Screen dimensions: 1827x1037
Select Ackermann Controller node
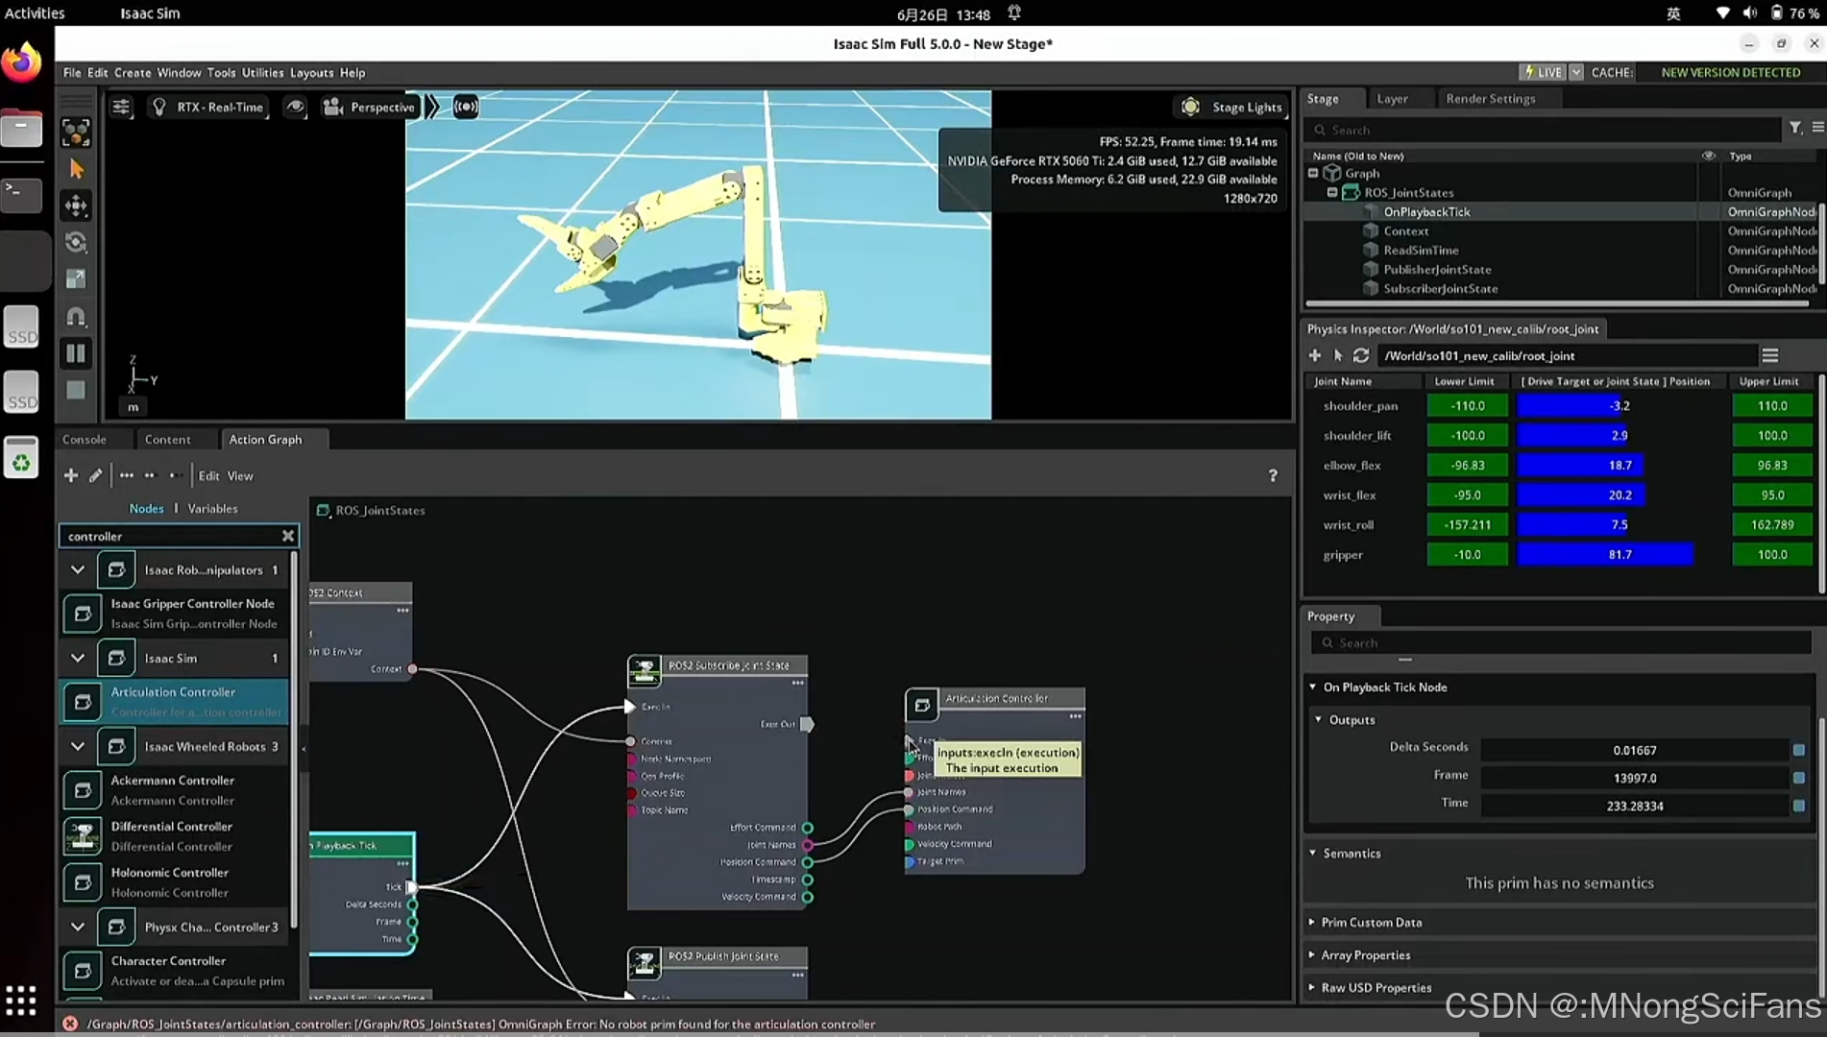coord(175,790)
